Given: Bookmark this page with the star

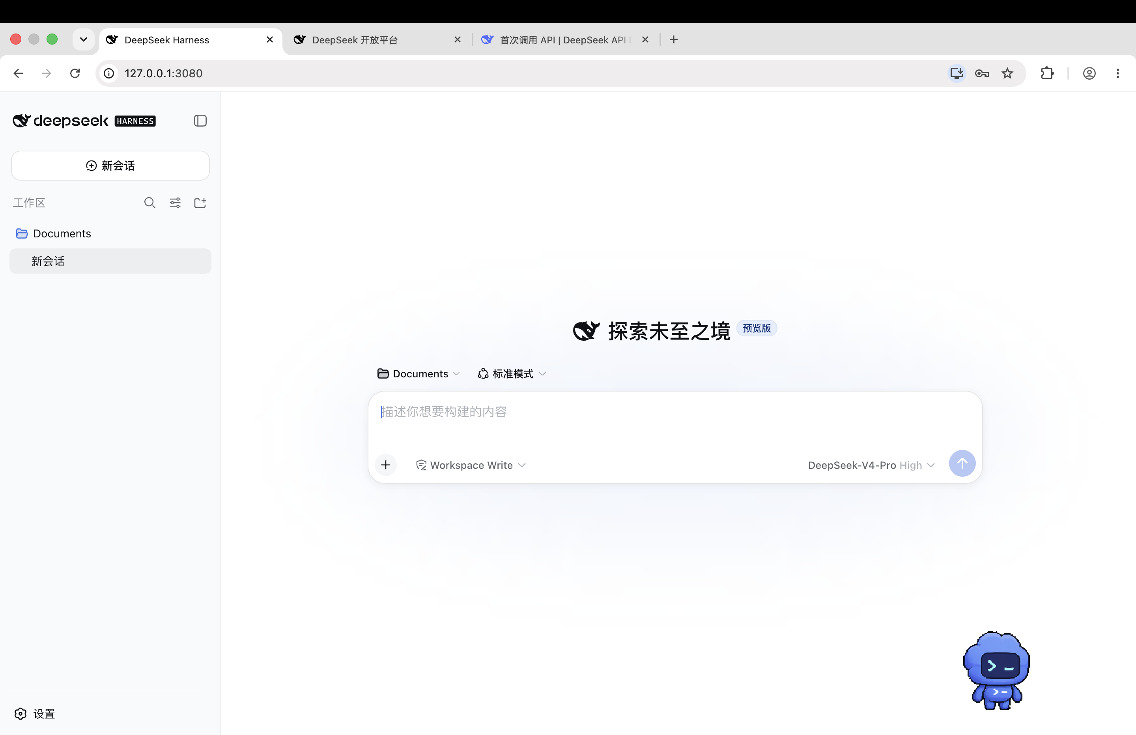Looking at the screenshot, I should pyautogui.click(x=1007, y=73).
